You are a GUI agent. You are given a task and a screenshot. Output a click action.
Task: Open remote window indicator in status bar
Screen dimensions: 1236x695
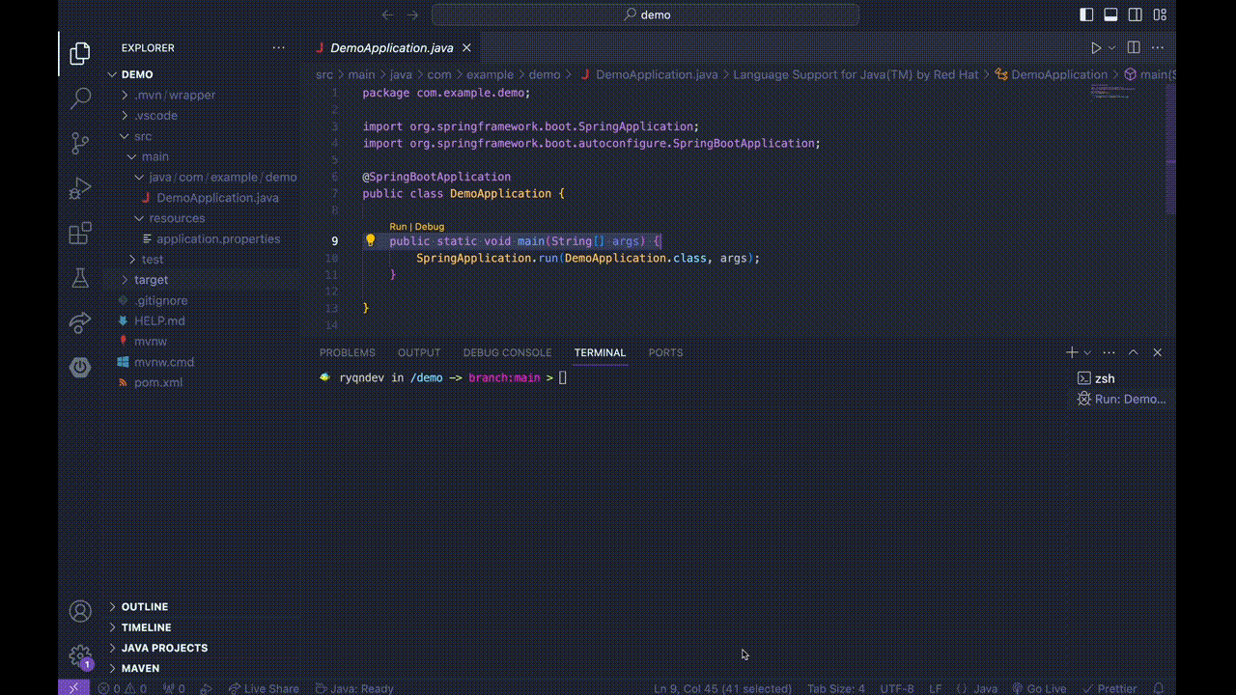(73, 688)
